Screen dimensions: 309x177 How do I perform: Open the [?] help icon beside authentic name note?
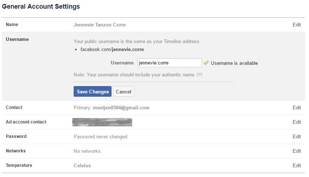199,75
